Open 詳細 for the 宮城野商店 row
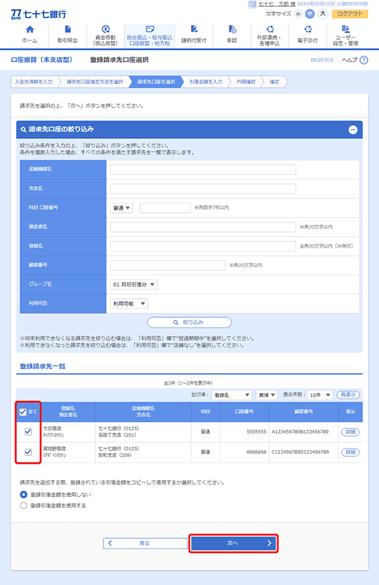 [x=351, y=452]
